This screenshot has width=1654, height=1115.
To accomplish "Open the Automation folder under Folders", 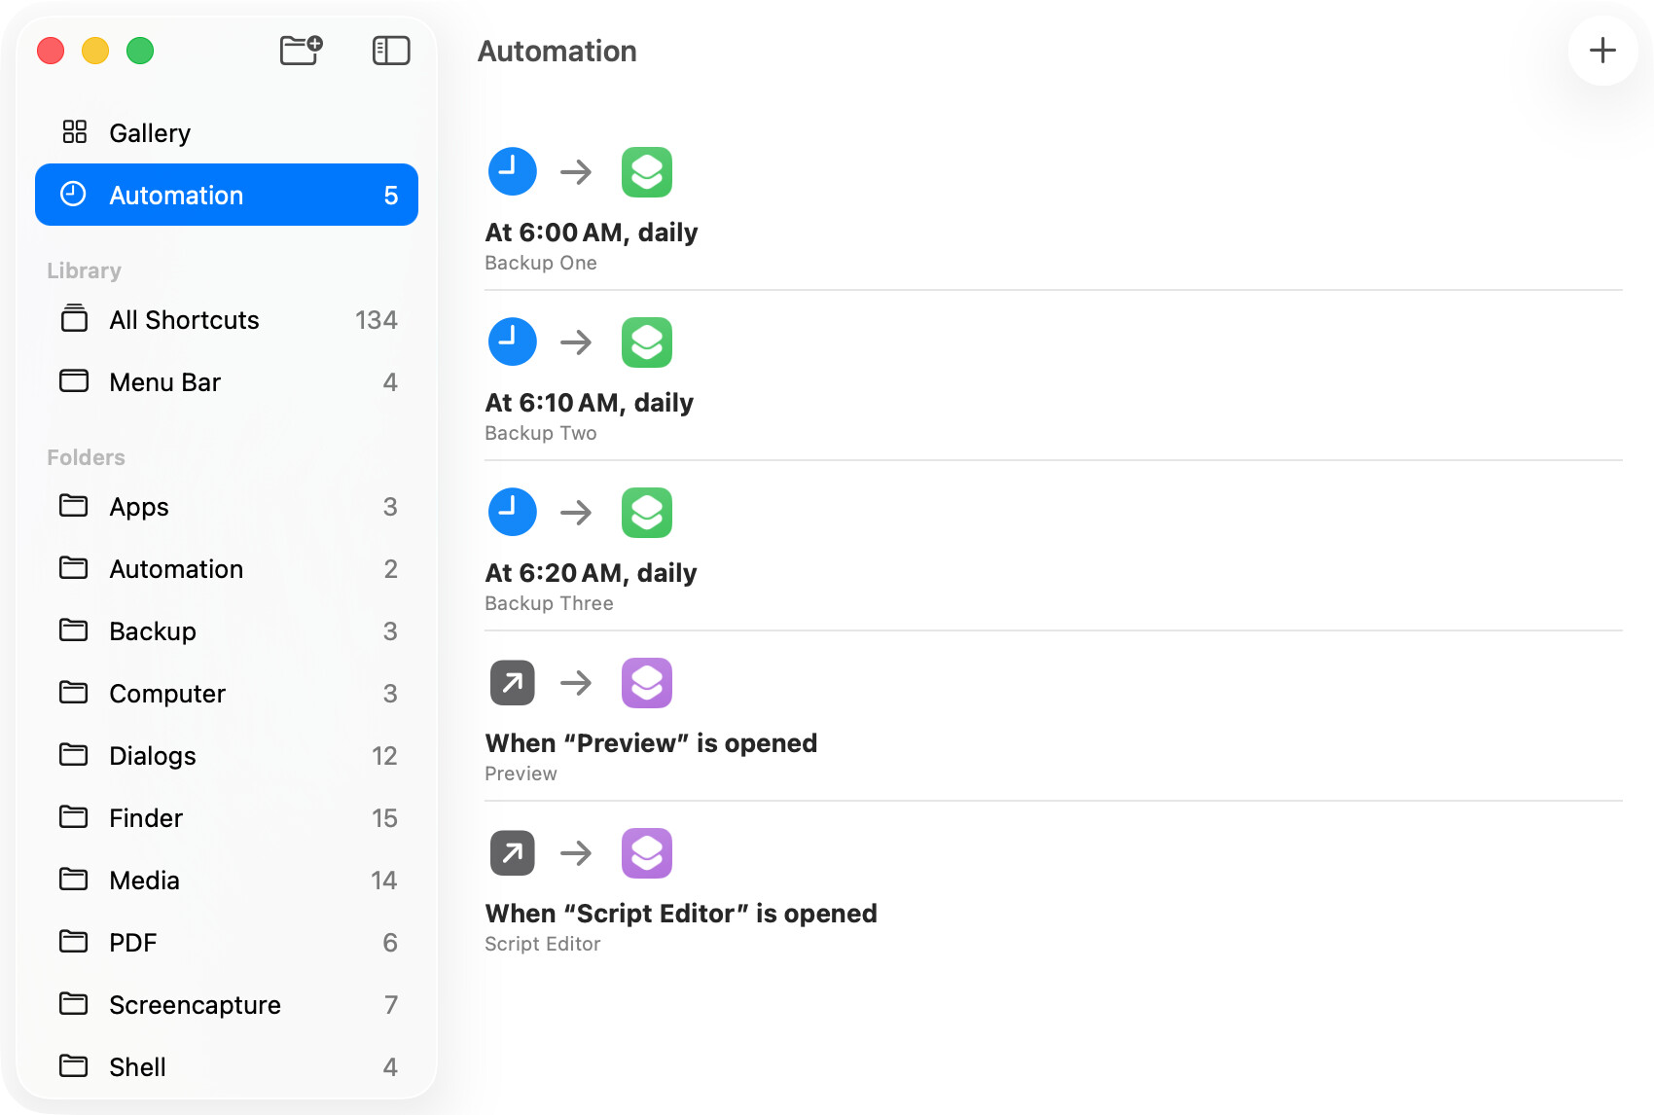I will tap(227, 568).
